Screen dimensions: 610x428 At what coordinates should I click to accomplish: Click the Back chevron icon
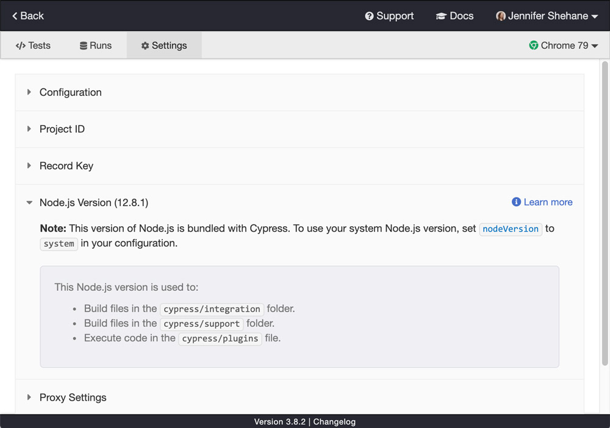pos(15,15)
